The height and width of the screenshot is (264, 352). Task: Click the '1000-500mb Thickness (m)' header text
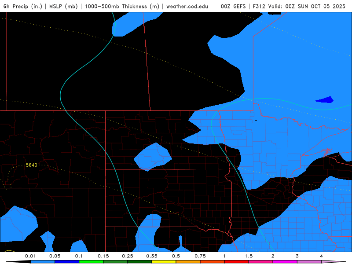(122, 6)
